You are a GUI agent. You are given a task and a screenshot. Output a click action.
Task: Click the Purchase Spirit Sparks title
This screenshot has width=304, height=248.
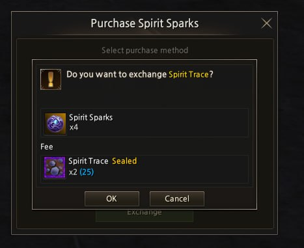tap(145, 23)
